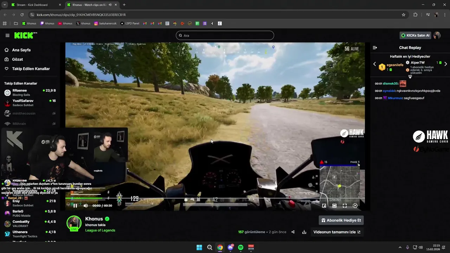The height and width of the screenshot is (253, 450).
Task: Click egeanilefe in gifters leaderboard
Action: click(x=395, y=65)
